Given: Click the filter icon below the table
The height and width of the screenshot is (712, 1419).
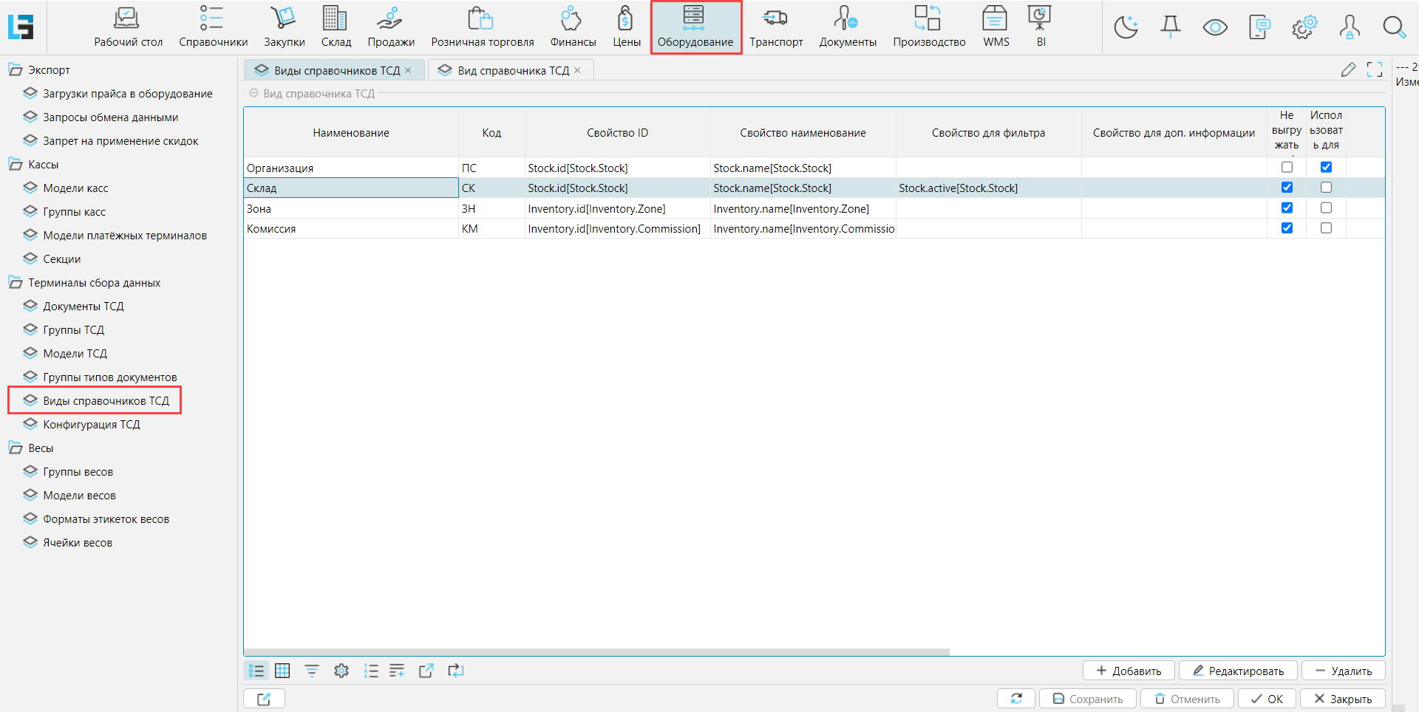Looking at the screenshot, I should pos(312,671).
